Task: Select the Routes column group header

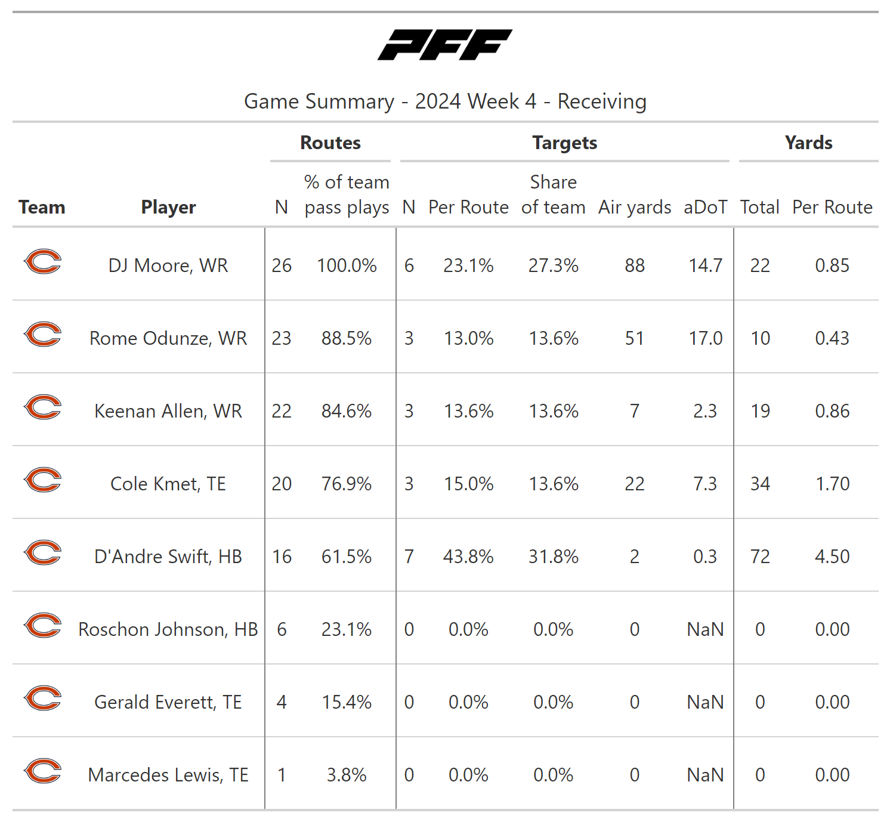Action: (x=330, y=143)
